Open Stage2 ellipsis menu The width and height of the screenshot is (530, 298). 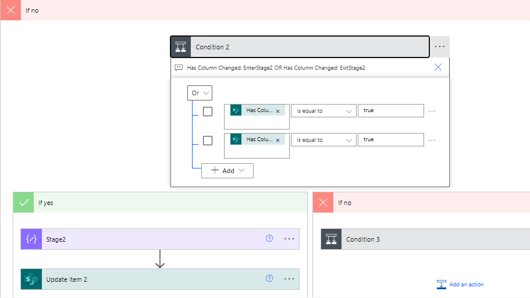click(289, 239)
